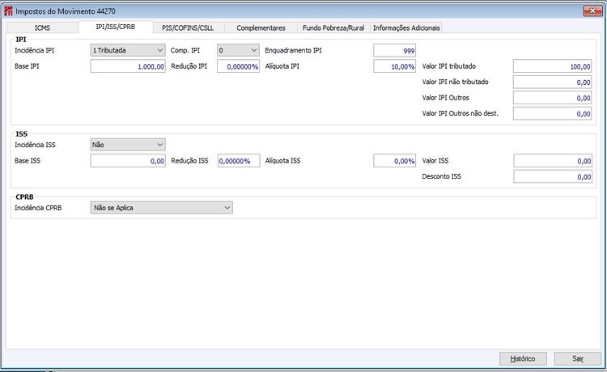Image resolution: width=607 pixels, height=372 pixels.
Task: Select the IPI/ISS/CPRB tab
Action: (x=116, y=27)
